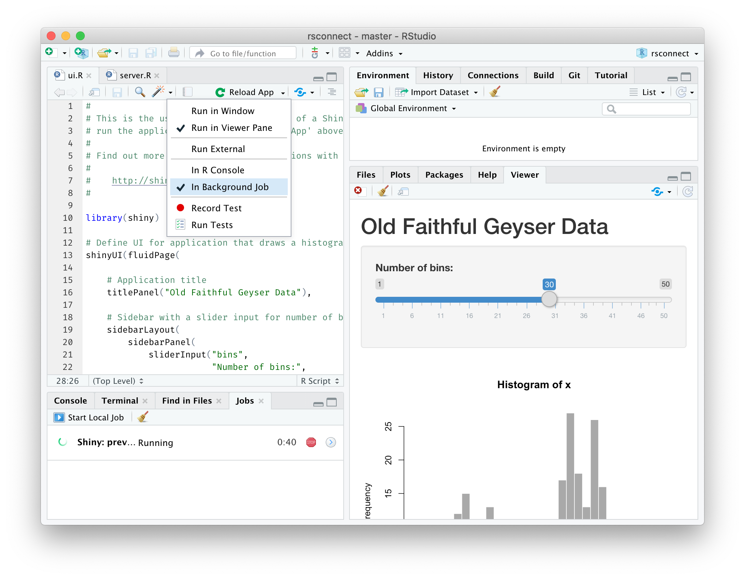Open the Shiny job details arrow

tap(331, 442)
